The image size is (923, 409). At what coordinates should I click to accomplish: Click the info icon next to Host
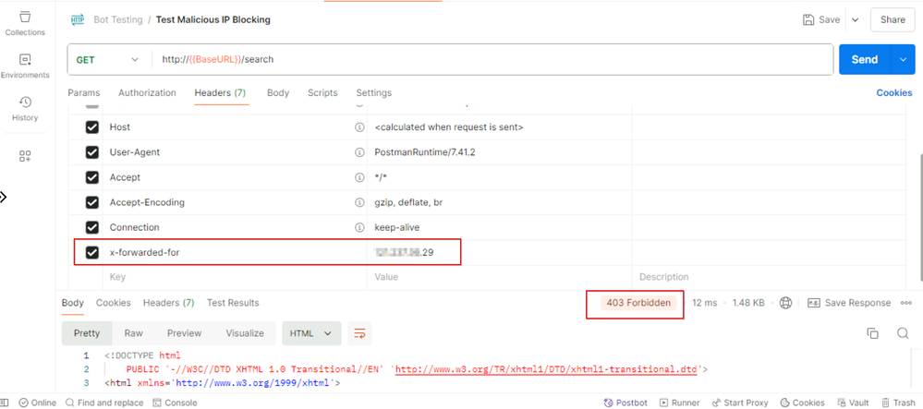pyautogui.click(x=358, y=127)
